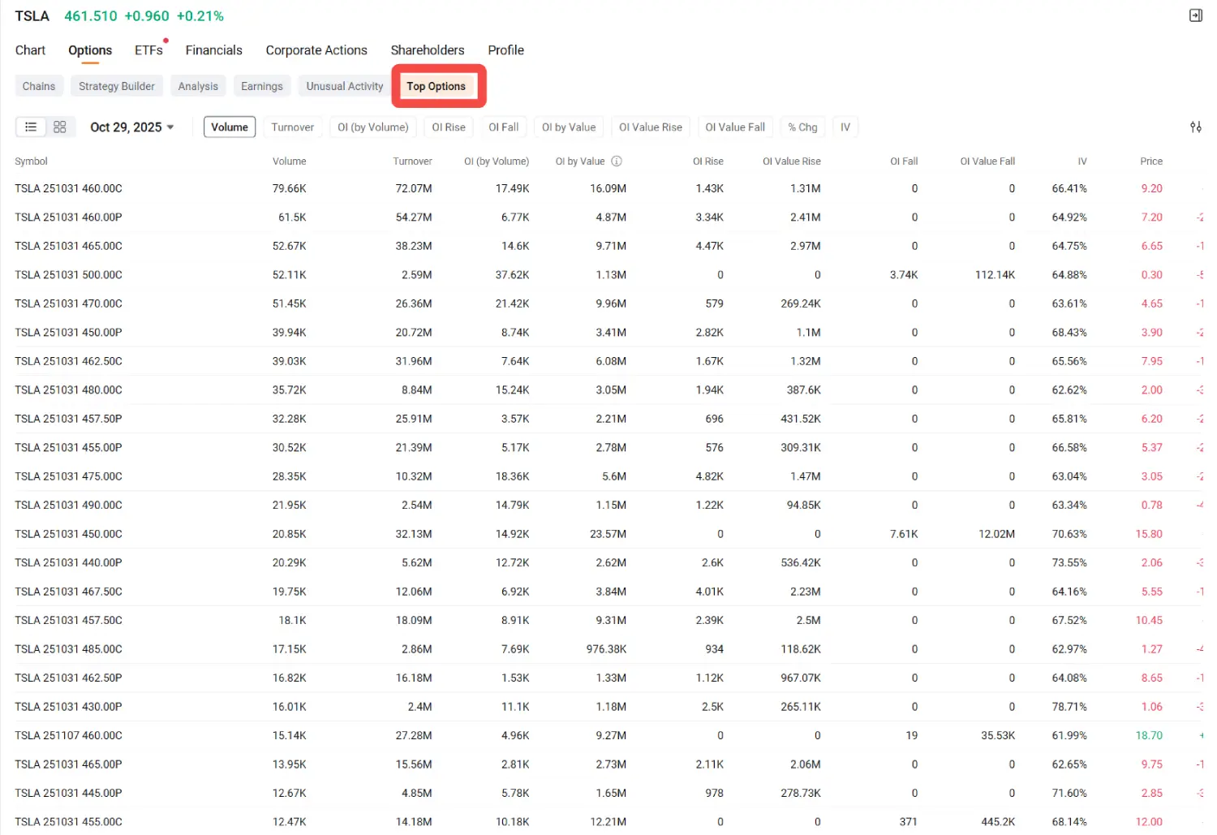This screenshot has height=835, width=1217.
Task: Open the Chart tab
Action: [30, 50]
